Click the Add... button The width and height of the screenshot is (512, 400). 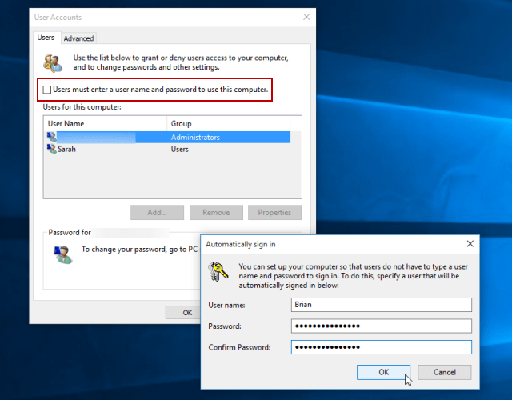(x=157, y=213)
